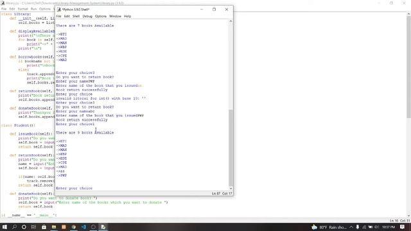Click the 'invalid literal for int()' error line
Screen dimensions: 411x231
pyautogui.click(x=101, y=98)
